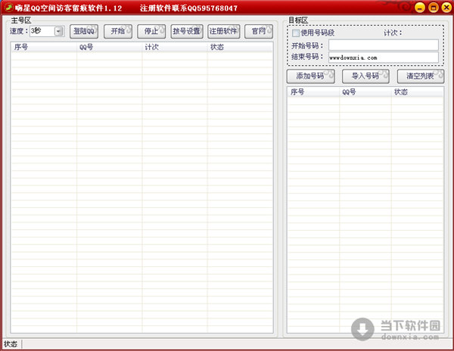Open the 官网 official website button

tap(259, 31)
